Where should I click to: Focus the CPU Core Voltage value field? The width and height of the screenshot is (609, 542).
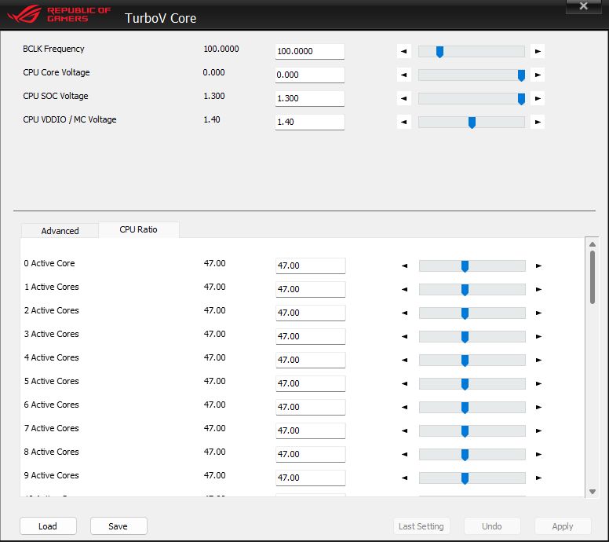tap(309, 75)
